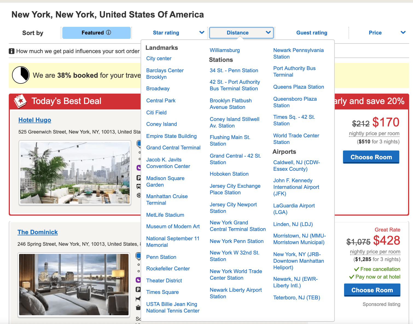Click the blue map pin icon on Hotel Hugo
This screenshot has width=413, height=324.
(139, 144)
